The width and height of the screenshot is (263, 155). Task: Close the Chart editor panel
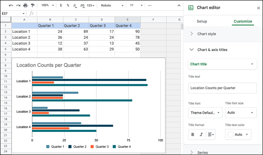[x=259, y=8]
